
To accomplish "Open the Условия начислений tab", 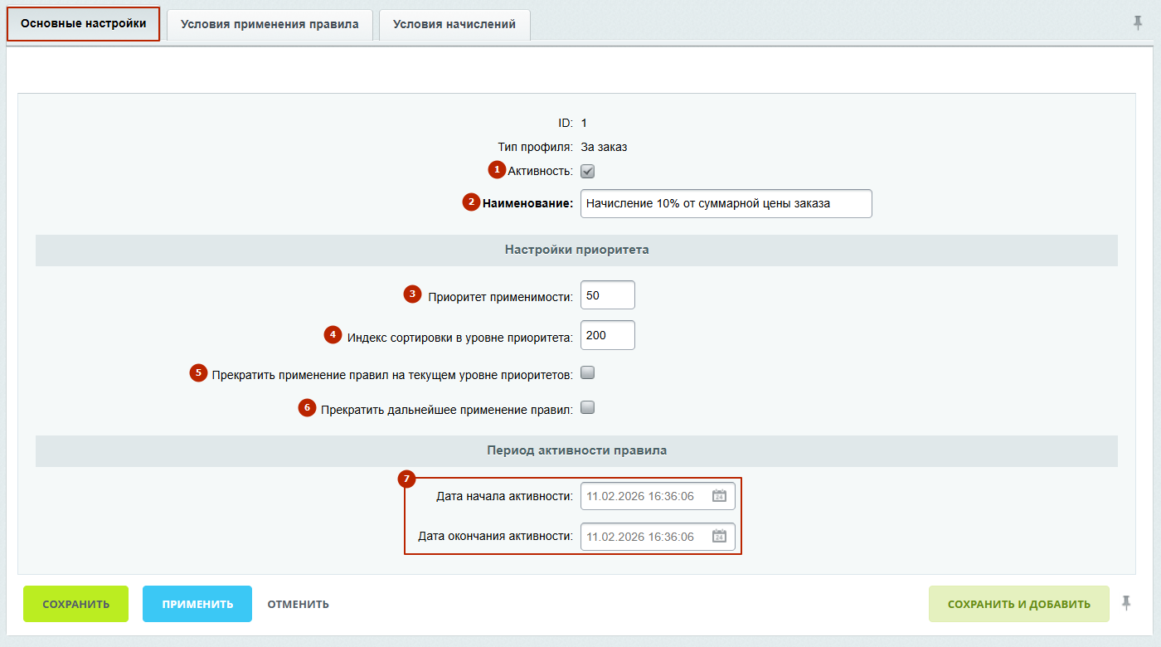I will [x=454, y=25].
